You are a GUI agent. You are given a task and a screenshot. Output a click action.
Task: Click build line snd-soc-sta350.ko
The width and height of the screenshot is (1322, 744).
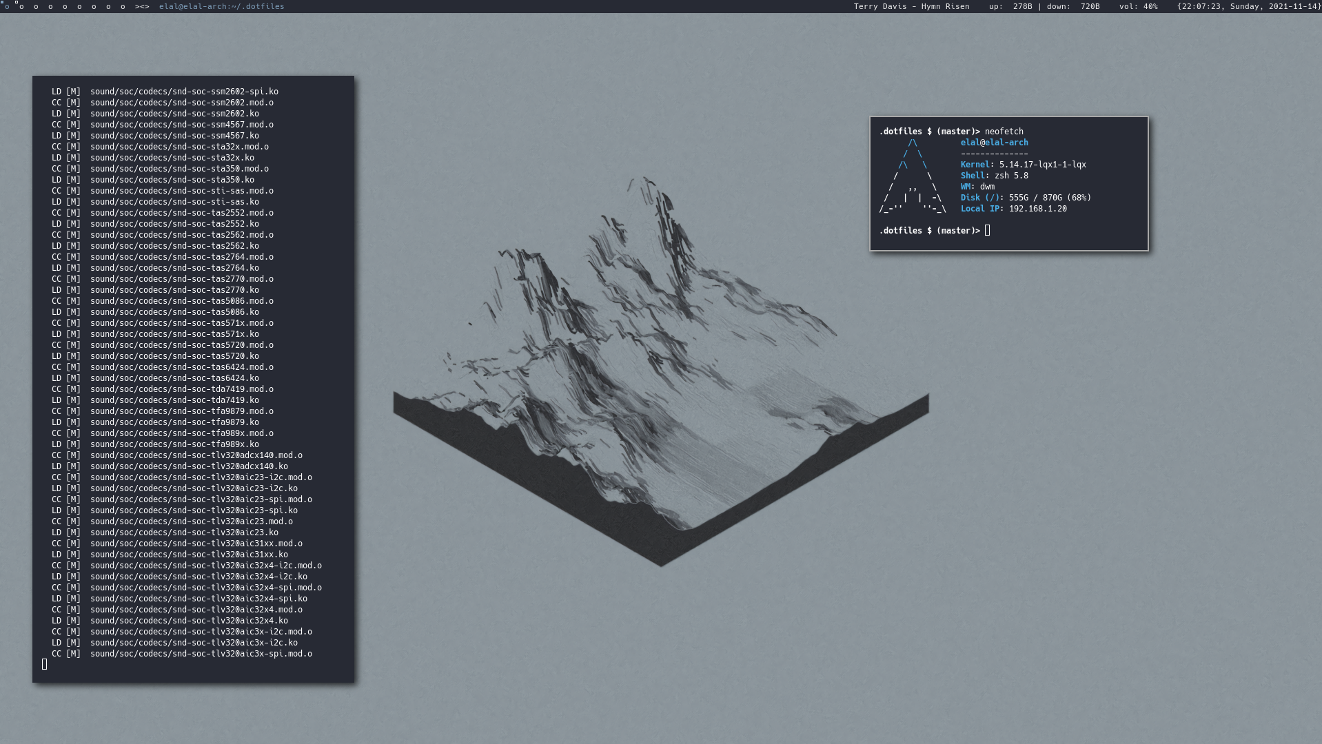152,180
